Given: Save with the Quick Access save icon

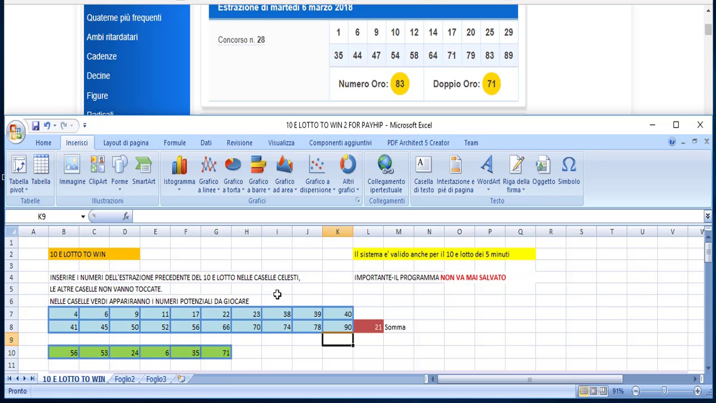Looking at the screenshot, I should tap(35, 125).
